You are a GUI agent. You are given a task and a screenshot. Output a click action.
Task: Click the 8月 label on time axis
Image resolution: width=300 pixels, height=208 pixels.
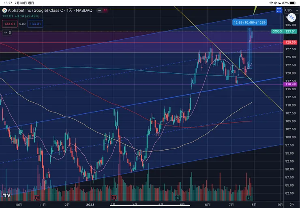pos(254,205)
